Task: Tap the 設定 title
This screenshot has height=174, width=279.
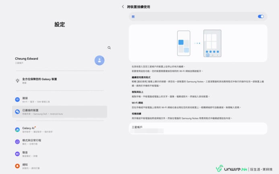Action: [x=59, y=25]
